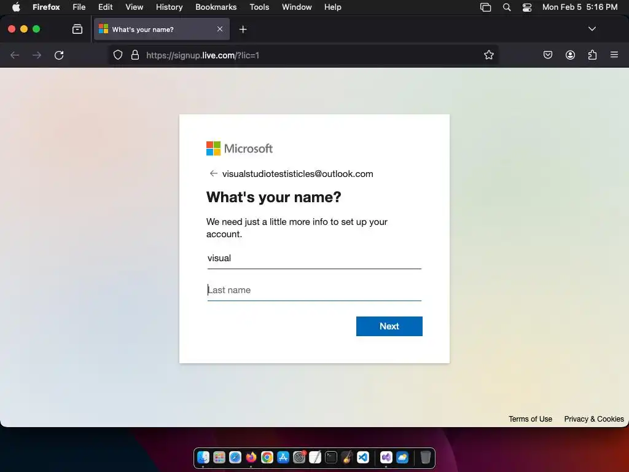Open Spotlight search in the menu bar
The width and height of the screenshot is (629, 472).
click(507, 7)
